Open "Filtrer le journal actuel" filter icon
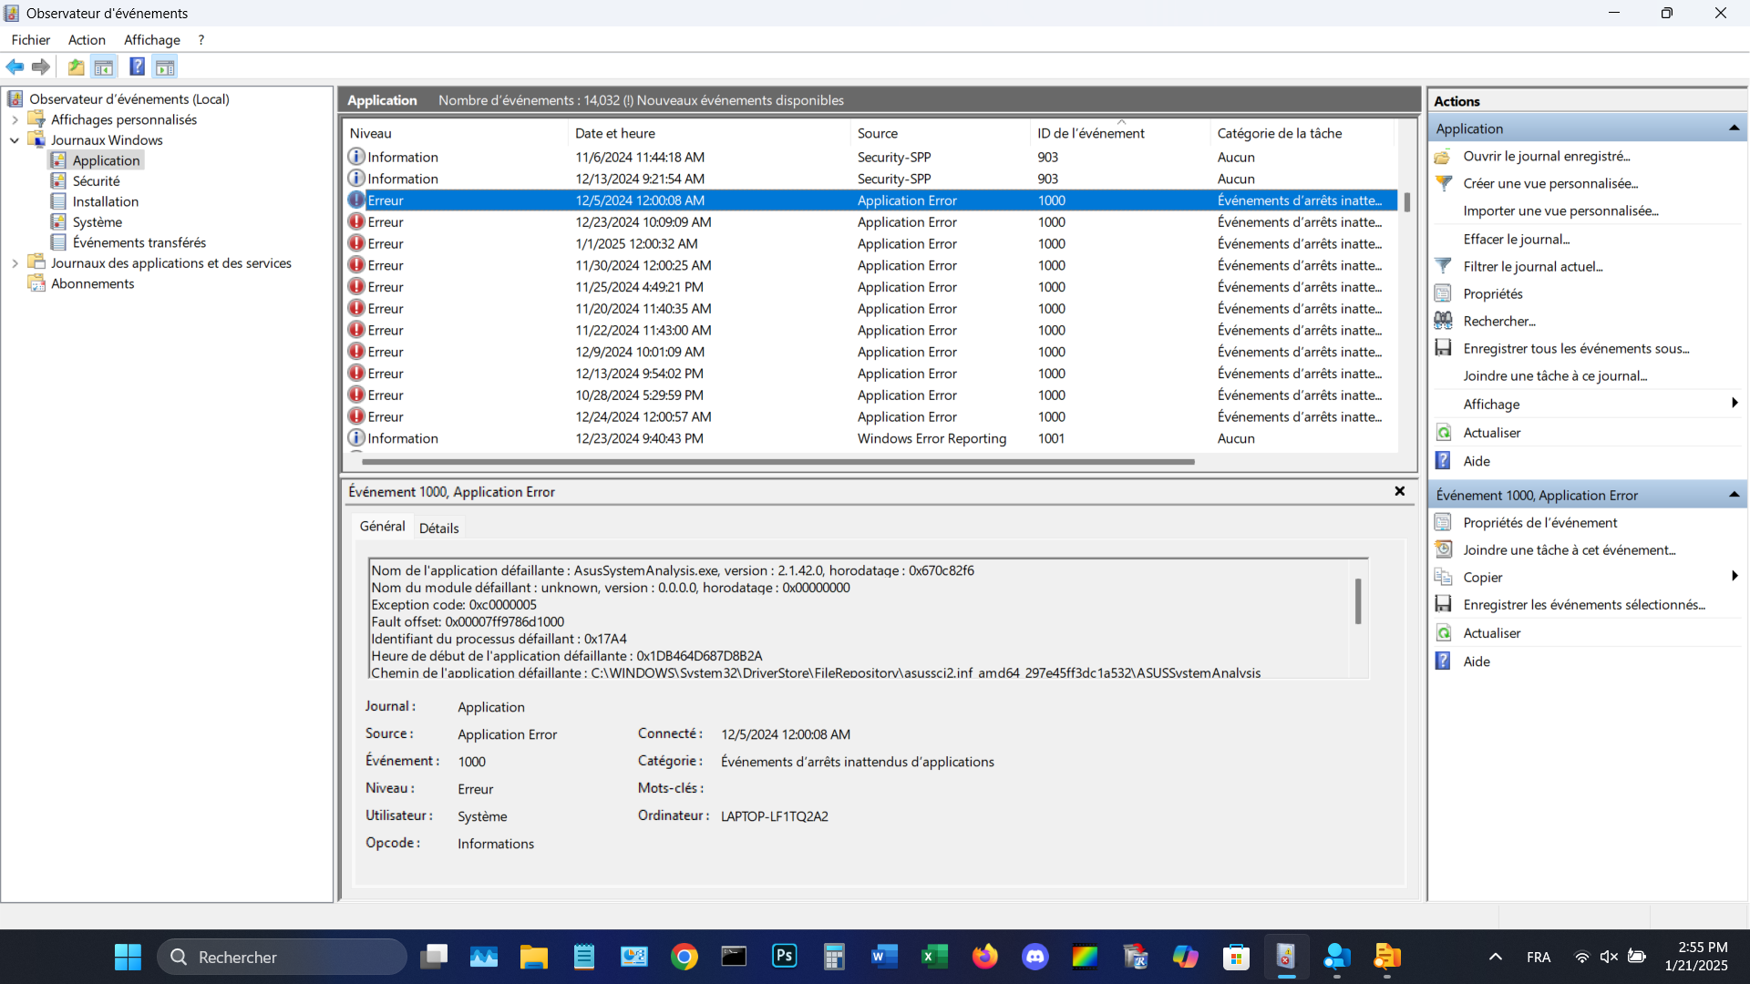1750x984 pixels. click(x=1445, y=266)
